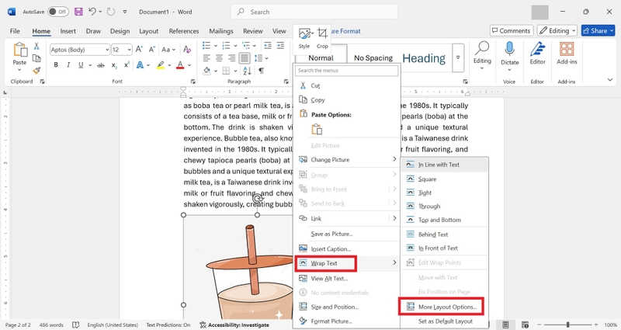Apply Strikethrough formatting

101,65
